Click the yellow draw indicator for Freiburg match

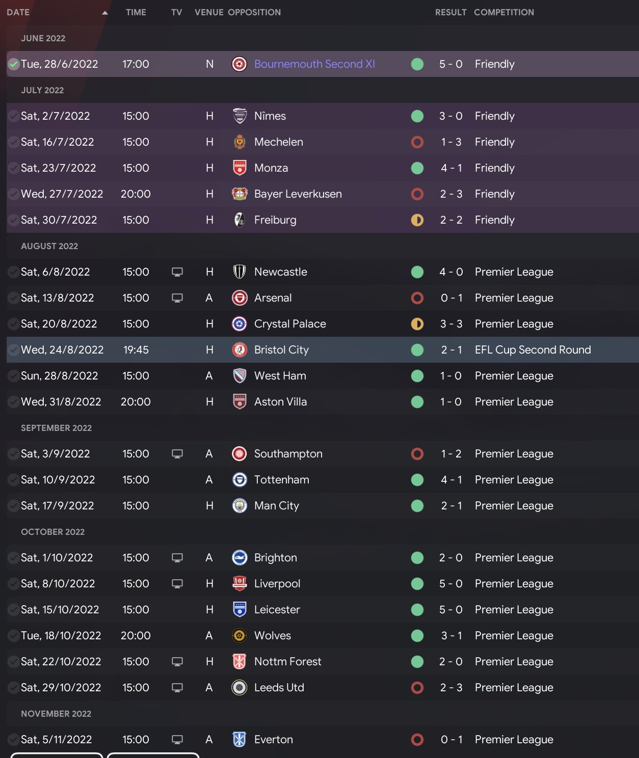click(x=417, y=220)
